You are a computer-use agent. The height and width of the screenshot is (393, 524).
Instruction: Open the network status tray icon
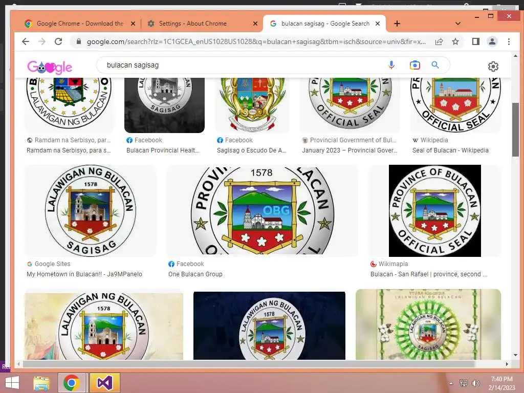464,383
